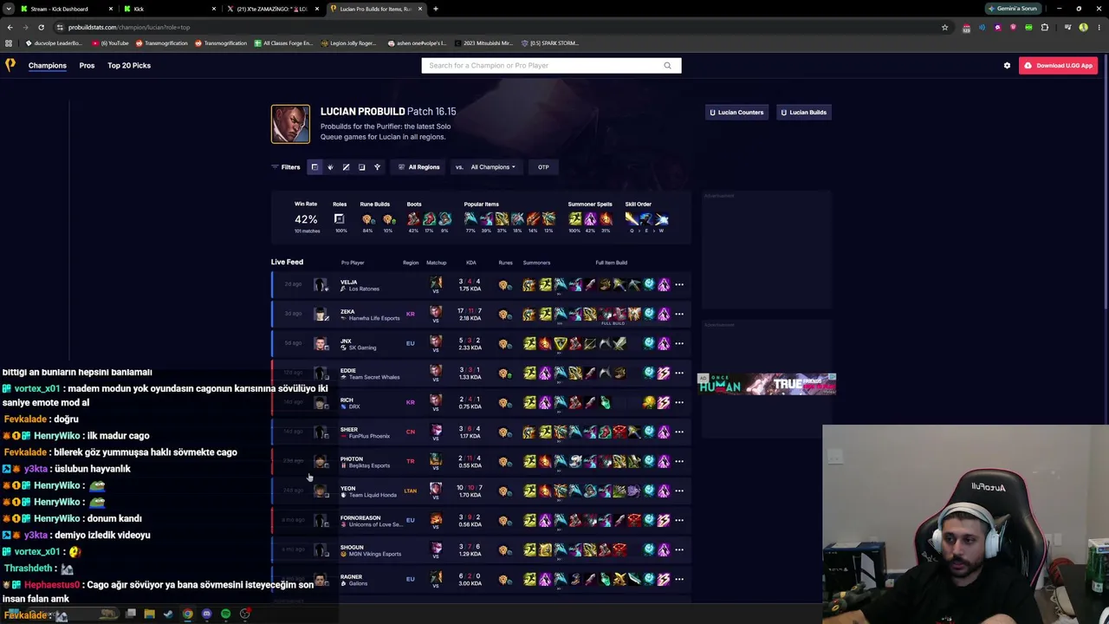The image size is (1109, 624).
Task: Click the top role icon under Roles
Action: 339,218
